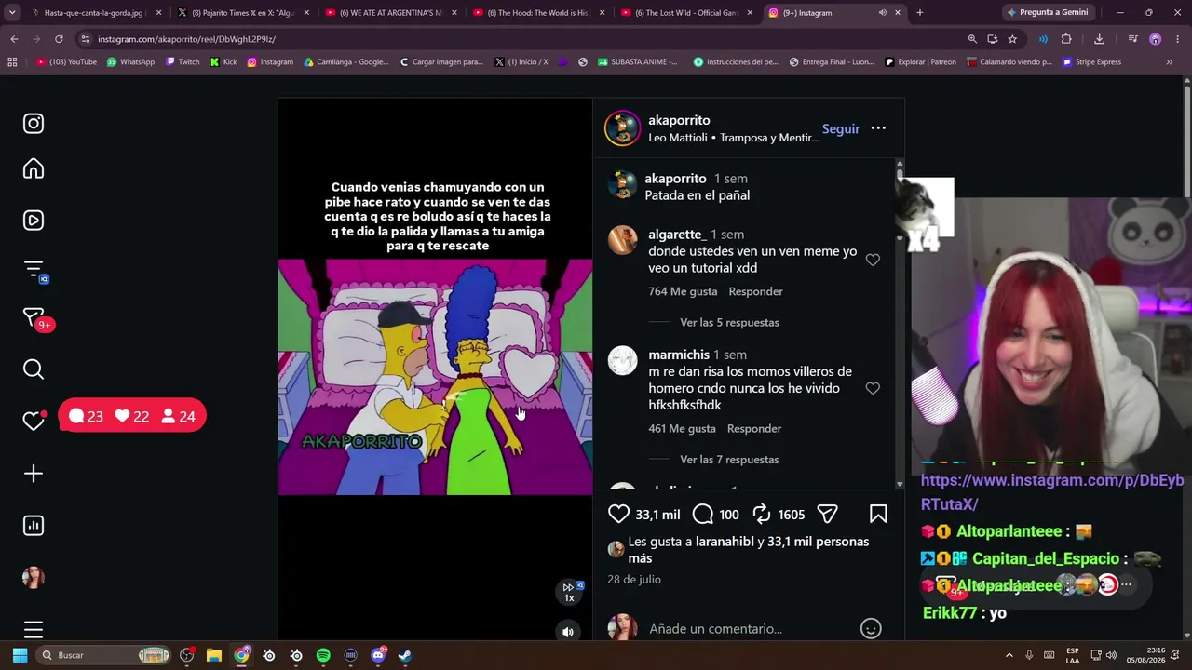Reply to the algarette_ comment
This screenshot has height=670, width=1192.
pyautogui.click(x=755, y=291)
